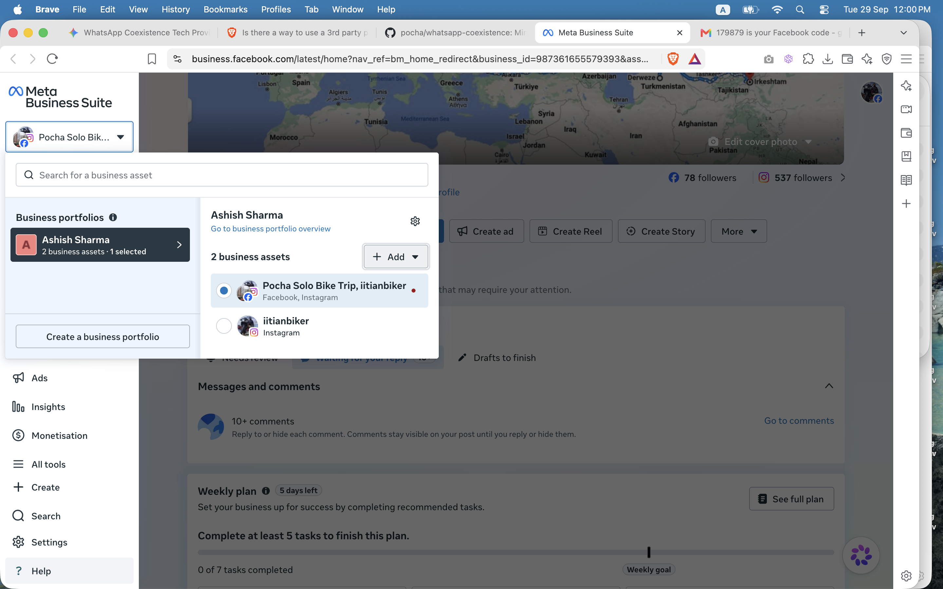Open the portfolio settings gear icon

(415, 221)
